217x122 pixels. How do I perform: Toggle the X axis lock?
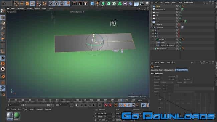tap(51, 3)
